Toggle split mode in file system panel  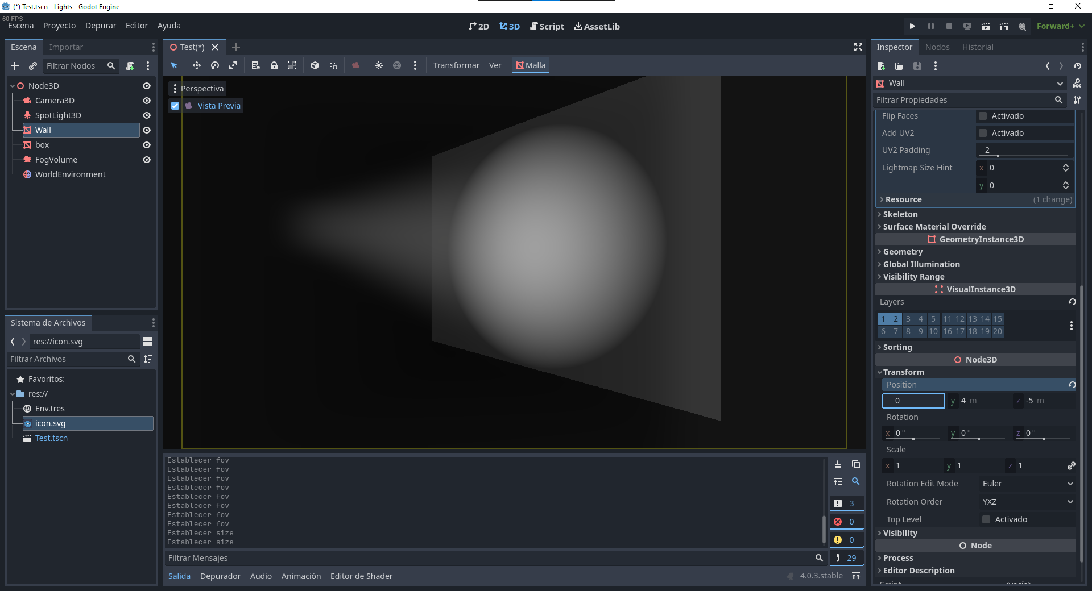148,342
